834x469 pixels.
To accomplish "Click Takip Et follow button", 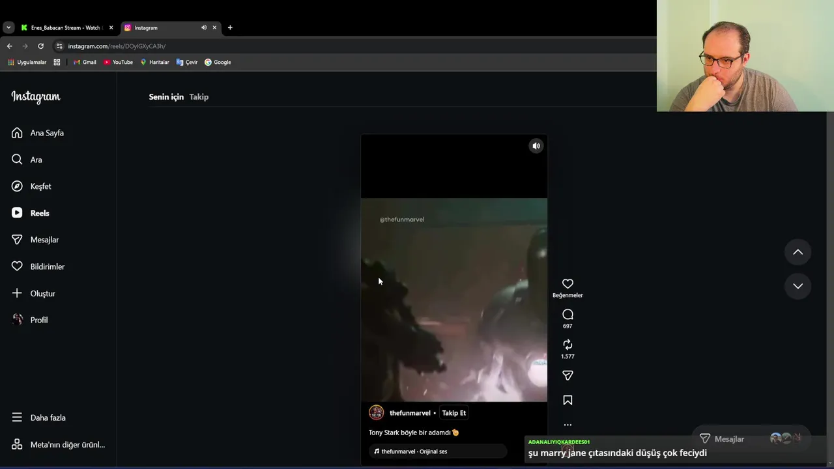I will (454, 413).
